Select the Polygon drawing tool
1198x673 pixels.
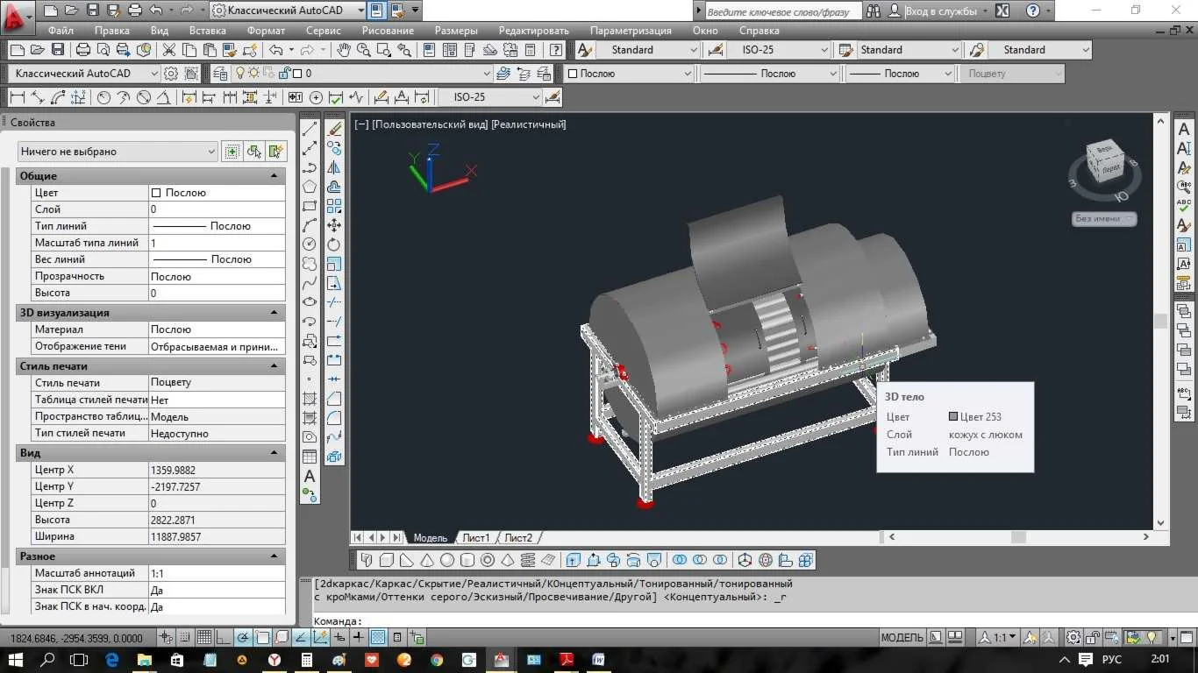coord(310,187)
